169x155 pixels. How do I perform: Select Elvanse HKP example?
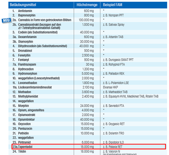[x=110, y=87]
